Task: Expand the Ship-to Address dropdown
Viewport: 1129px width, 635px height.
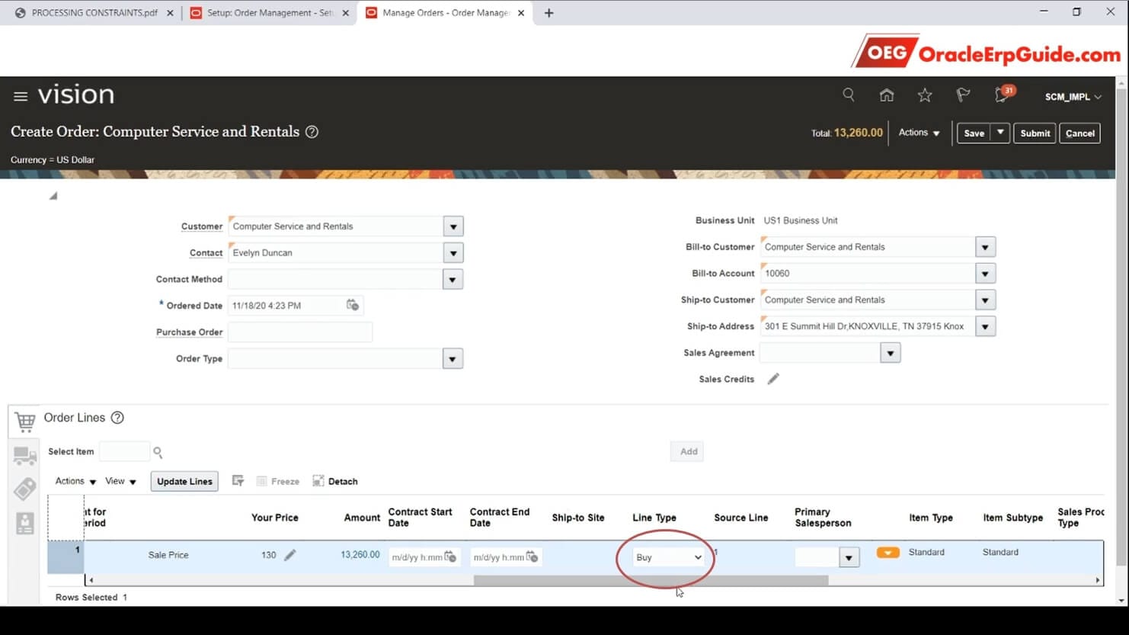Action: (x=985, y=327)
